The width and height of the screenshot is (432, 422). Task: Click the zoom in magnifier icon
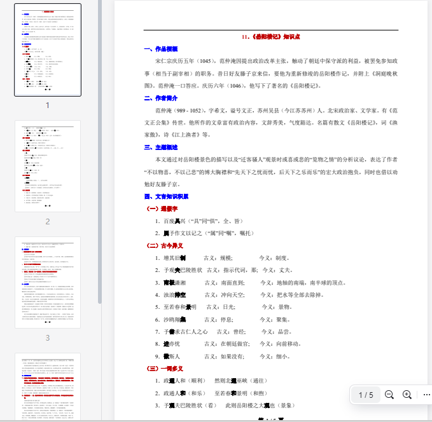(407, 395)
